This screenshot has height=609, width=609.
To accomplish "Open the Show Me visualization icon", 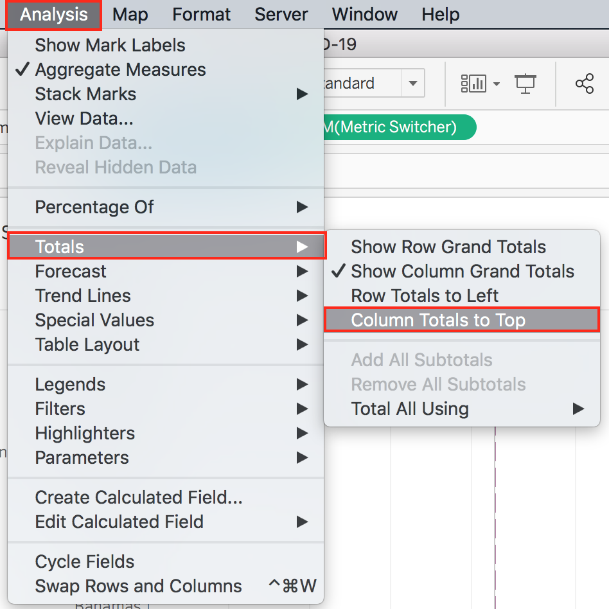I will pyautogui.click(x=474, y=84).
